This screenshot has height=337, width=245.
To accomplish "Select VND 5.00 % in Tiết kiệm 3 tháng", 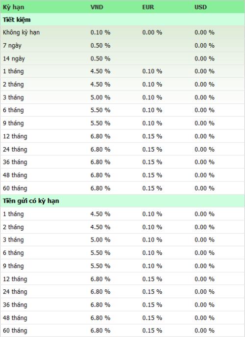I will pos(100,97).
